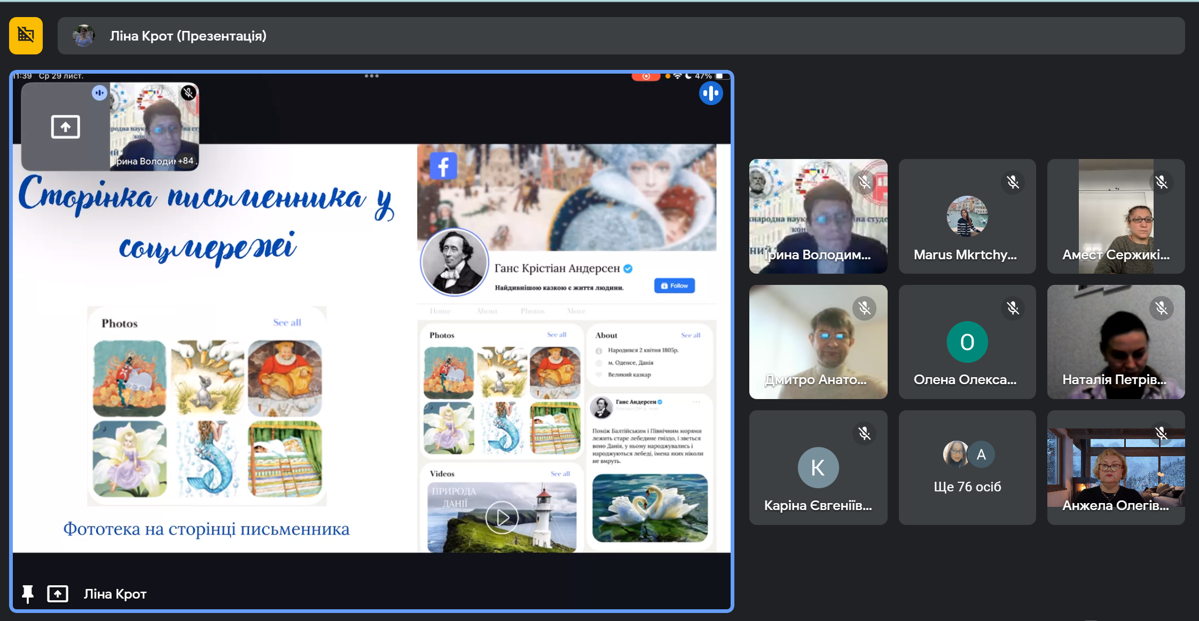
Task: Click See all in Videos section
Action: (x=560, y=474)
